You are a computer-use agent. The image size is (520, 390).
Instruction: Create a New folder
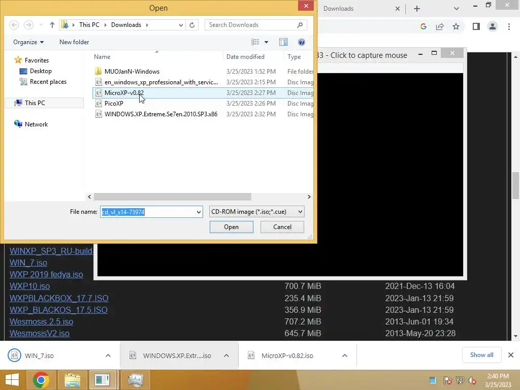[74, 42]
